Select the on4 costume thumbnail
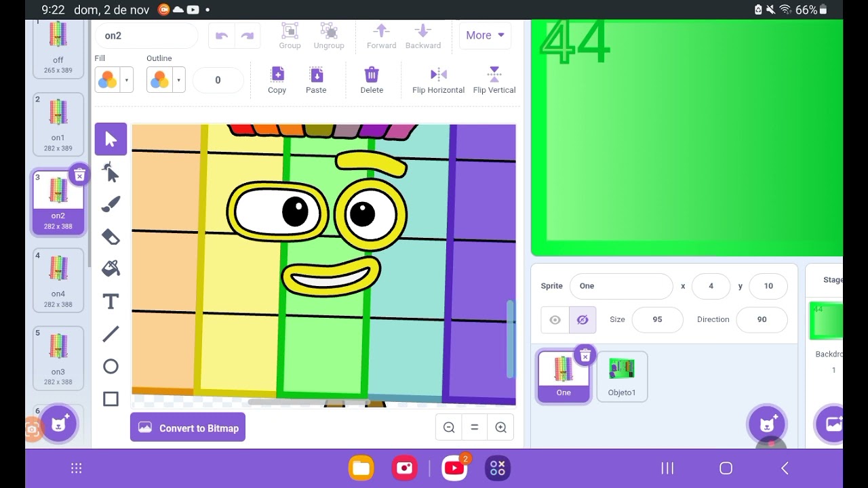 58,279
